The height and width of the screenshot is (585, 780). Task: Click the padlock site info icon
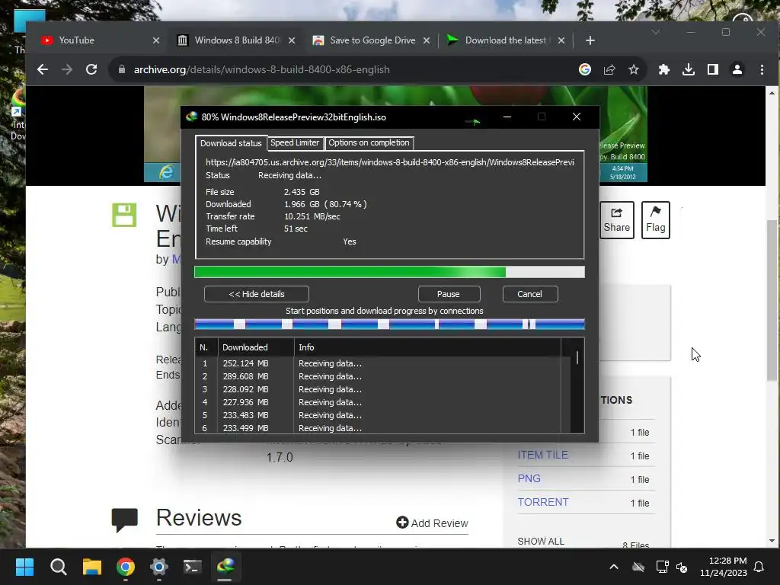click(x=121, y=69)
